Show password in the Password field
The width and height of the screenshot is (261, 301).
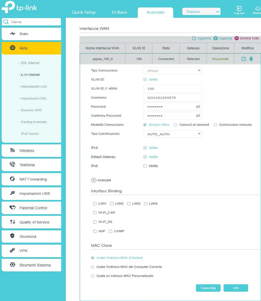click(x=198, y=107)
